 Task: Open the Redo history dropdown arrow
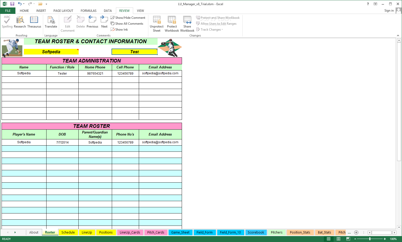(34, 4)
